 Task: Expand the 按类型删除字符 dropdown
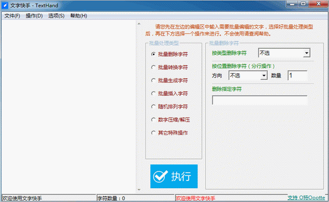pyautogui.click(x=306, y=53)
